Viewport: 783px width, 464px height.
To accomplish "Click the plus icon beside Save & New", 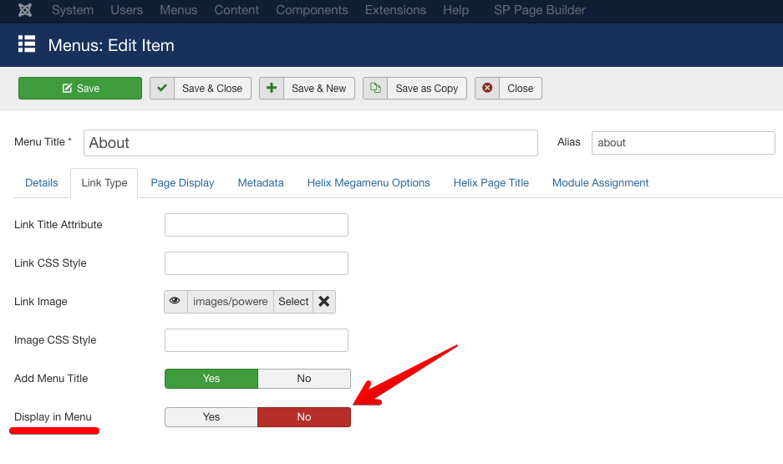I will point(272,88).
